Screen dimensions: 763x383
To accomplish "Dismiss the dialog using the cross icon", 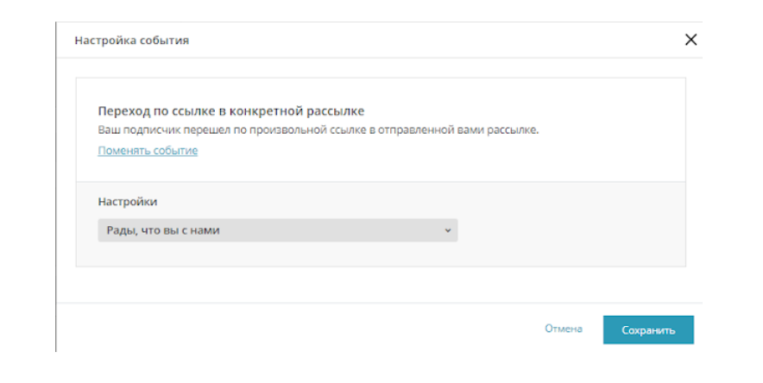I will coord(690,40).
